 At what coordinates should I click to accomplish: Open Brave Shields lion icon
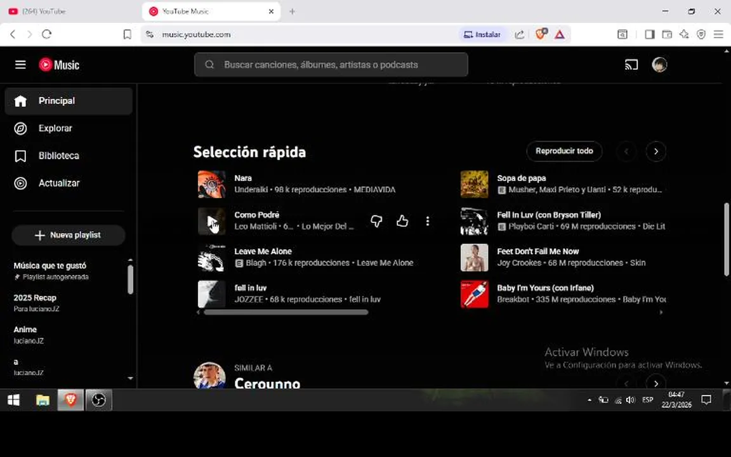pos(541,34)
